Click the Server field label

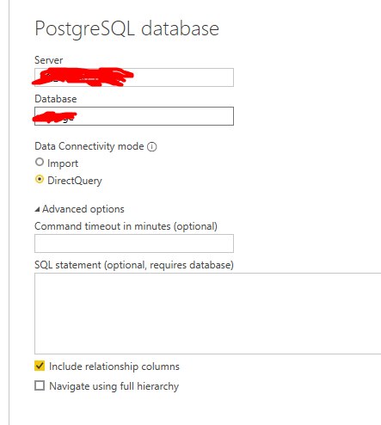pos(48,60)
